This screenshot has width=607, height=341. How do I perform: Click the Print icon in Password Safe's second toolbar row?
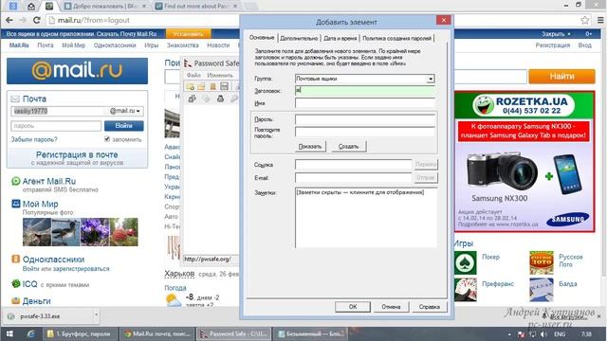coord(220,99)
